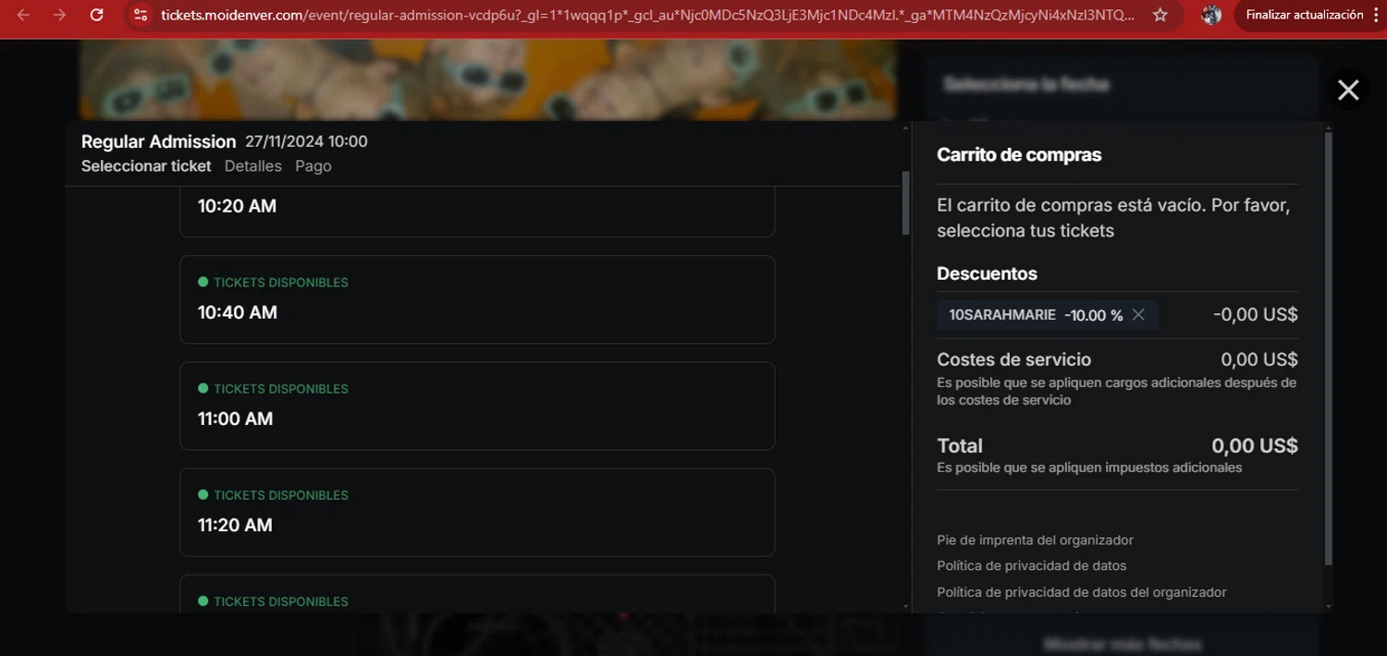Click the ticket list scroll-down arrow
The width and height of the screenshot is (1387, 656).
(906, 606)
